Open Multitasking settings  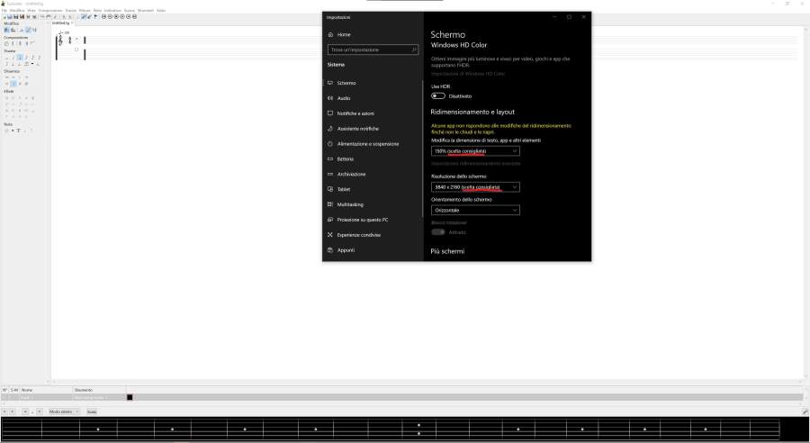[x=350, y=204]
